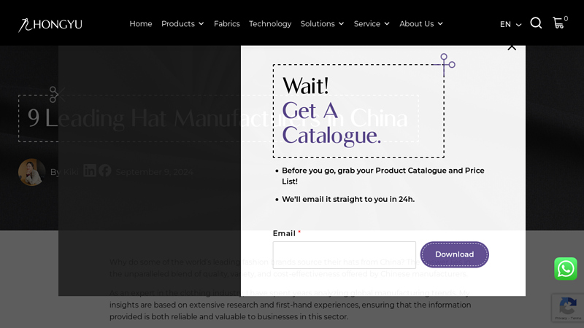Expand the Service dropdown menu
The image size is (584, 328).
coord(372,24)
